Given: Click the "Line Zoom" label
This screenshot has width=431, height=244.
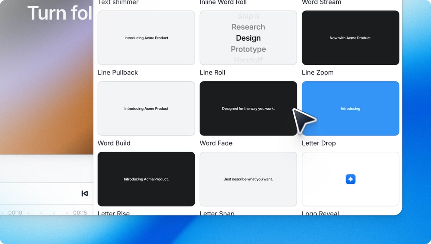Looking at the screenshot, I should (317, 73).
